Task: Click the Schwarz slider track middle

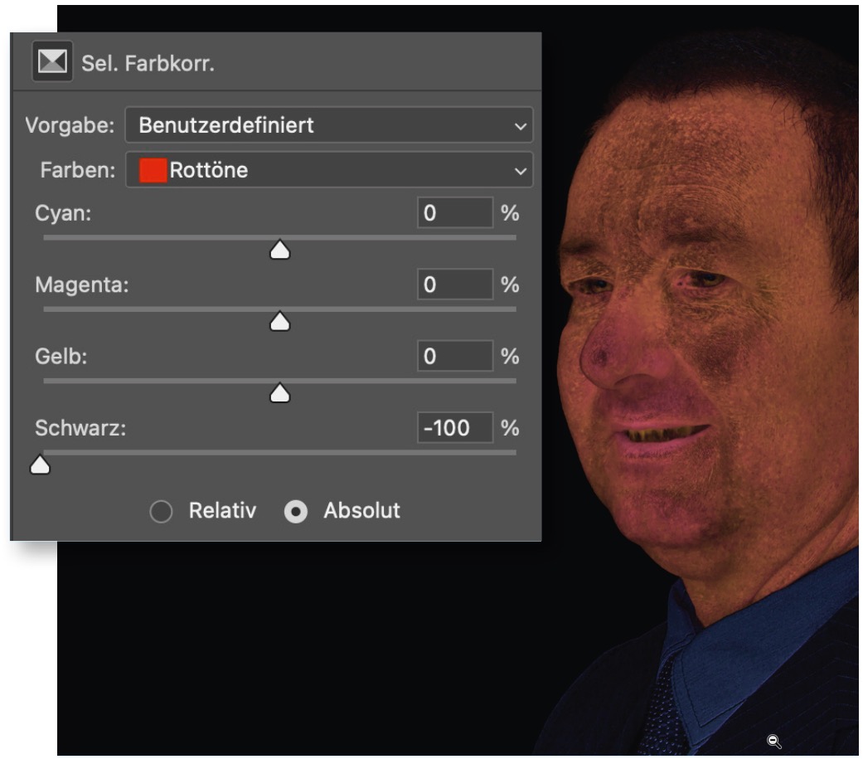Action: pos(279,453)
